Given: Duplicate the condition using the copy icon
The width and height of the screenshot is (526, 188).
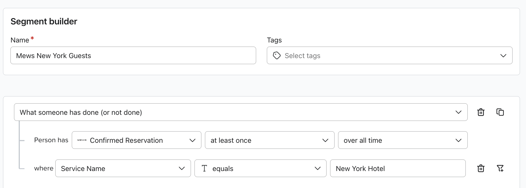Looking at the screenshot, I should tap(500, 112).
